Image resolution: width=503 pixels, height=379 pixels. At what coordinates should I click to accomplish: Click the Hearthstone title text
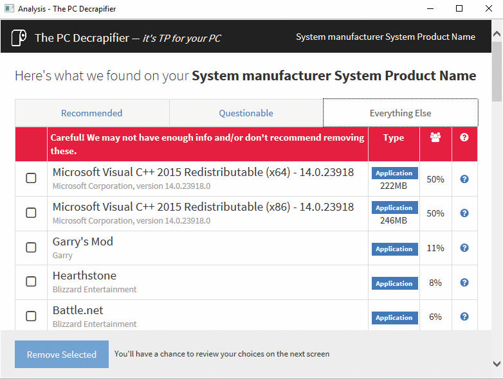[84, 276]
